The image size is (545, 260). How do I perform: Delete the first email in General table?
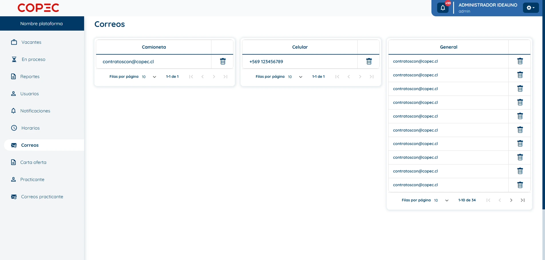click(520, 61)
